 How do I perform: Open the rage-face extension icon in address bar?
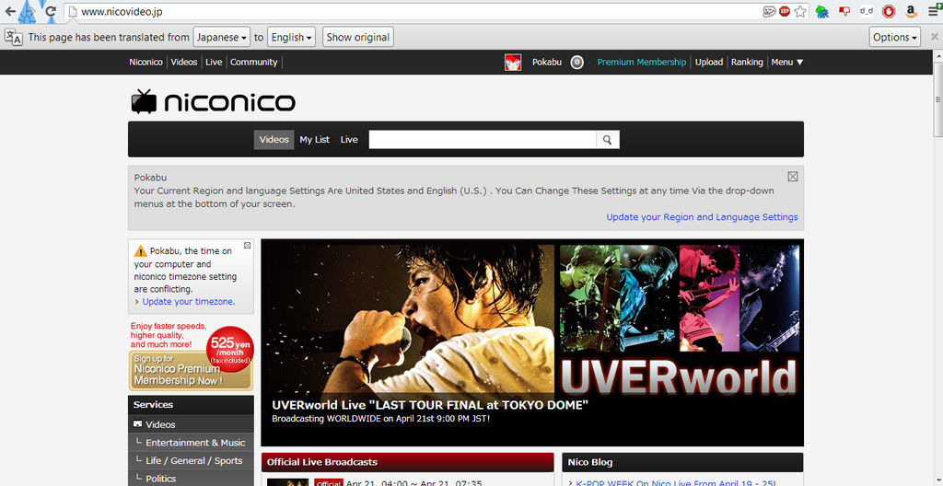(x=769, y=11)
